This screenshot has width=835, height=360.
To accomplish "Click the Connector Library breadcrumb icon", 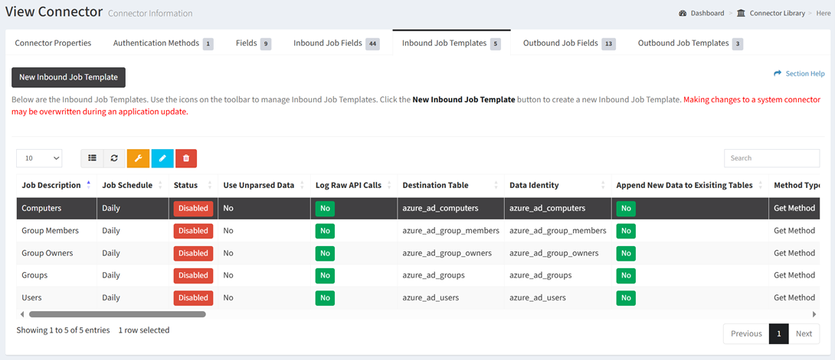I will (741, 13).
